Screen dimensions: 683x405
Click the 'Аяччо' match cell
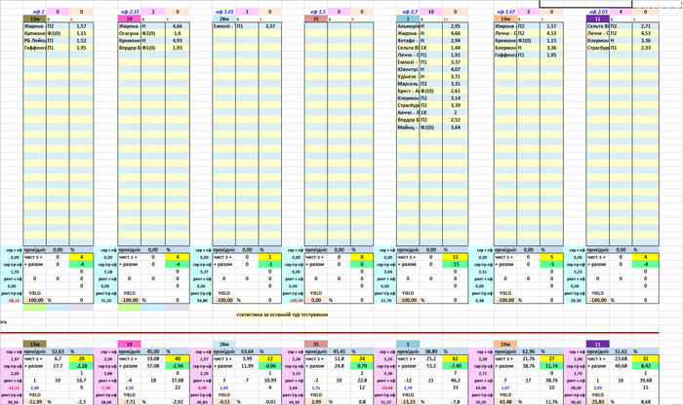tap(408, 113)
